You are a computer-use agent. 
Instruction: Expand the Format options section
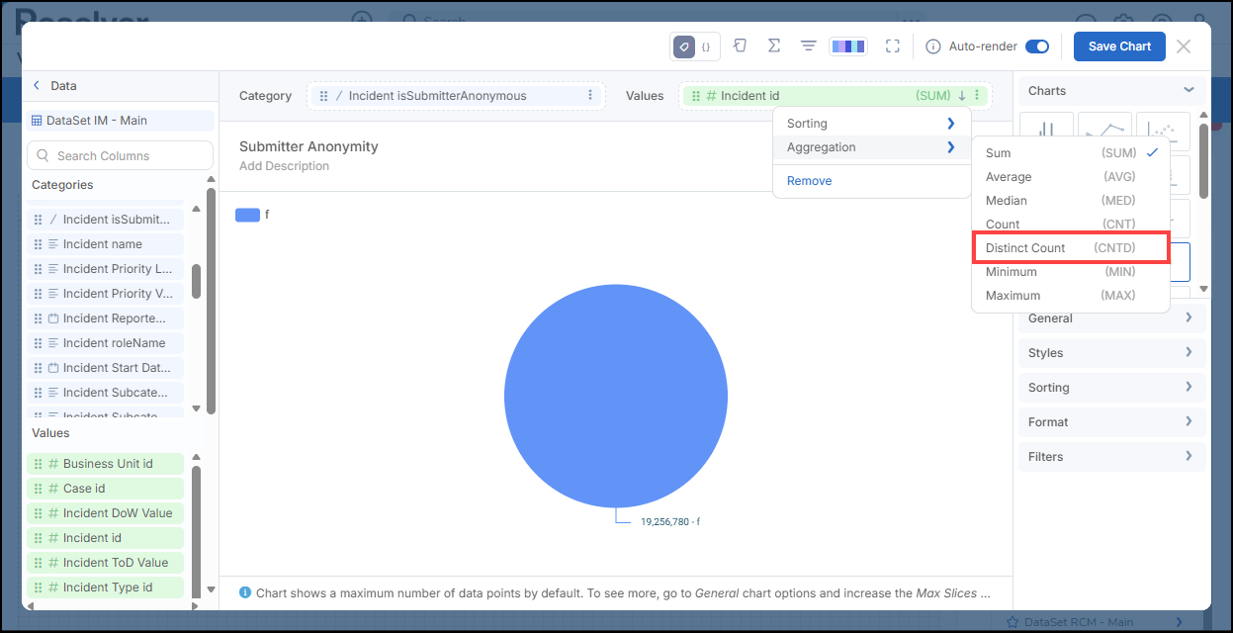coord(1112,422)
